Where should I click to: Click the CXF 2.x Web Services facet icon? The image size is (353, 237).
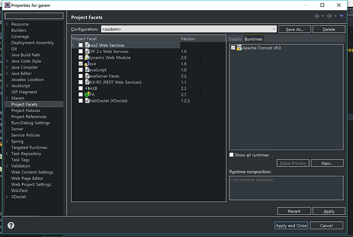[87, 51]
